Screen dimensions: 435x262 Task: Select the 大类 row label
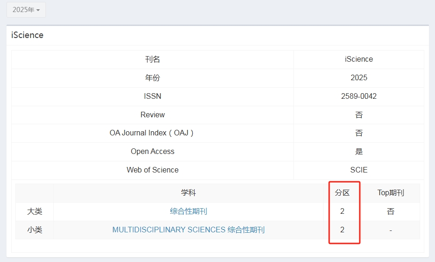pos(35,211)
